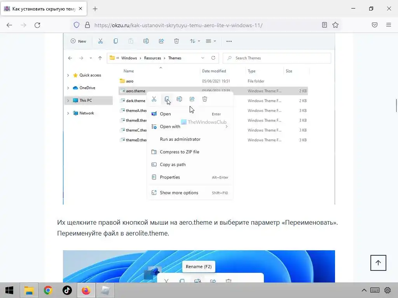398x298 pixels.
Task: Open a new browser tab with plus button
Action: pyautogui.click(x=95, y=9)
